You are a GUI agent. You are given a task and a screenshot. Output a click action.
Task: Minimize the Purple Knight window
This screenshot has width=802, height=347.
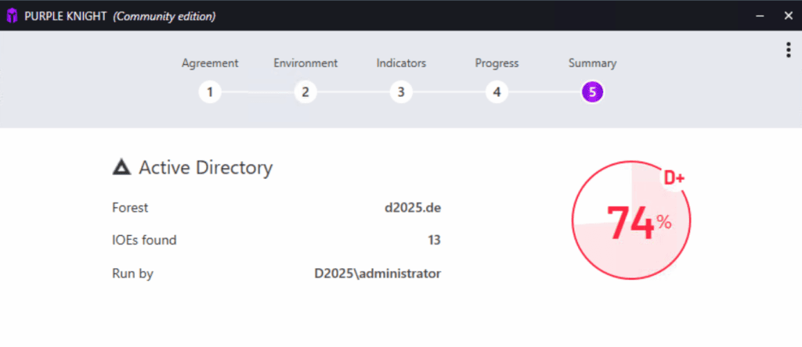coord(760,16)
